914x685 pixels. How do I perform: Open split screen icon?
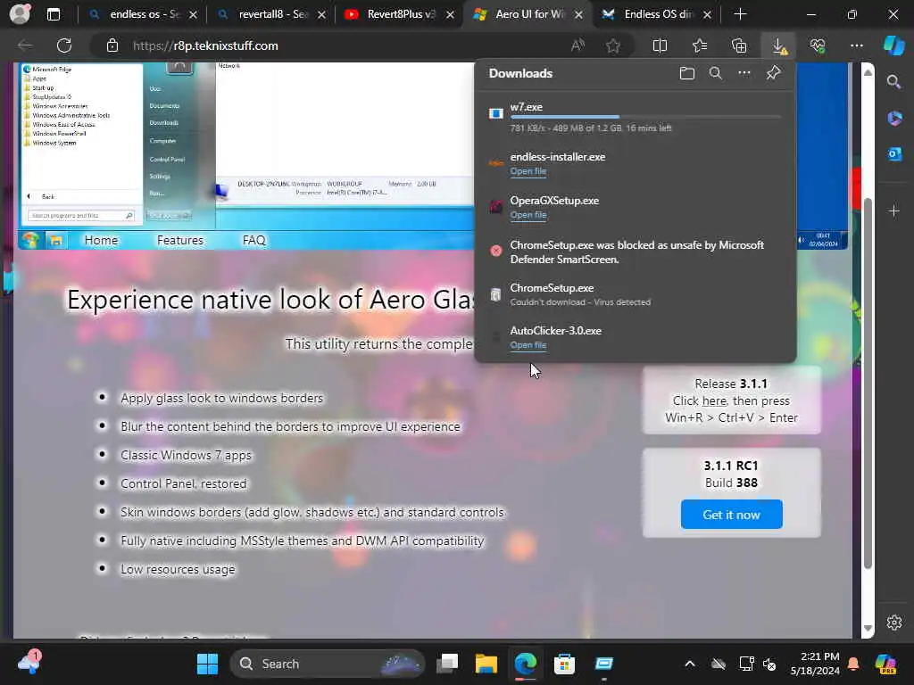[x=660, y=45]
